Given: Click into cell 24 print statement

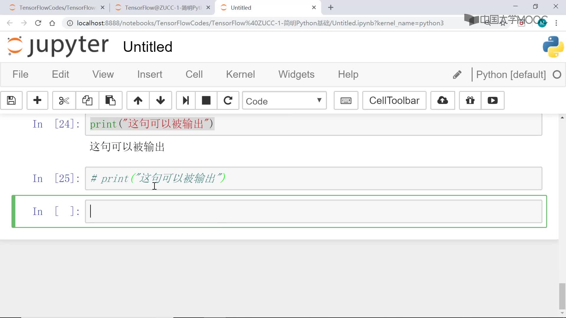Looking at the screenshot, I should pyautogui.click(x=152, y=124).
